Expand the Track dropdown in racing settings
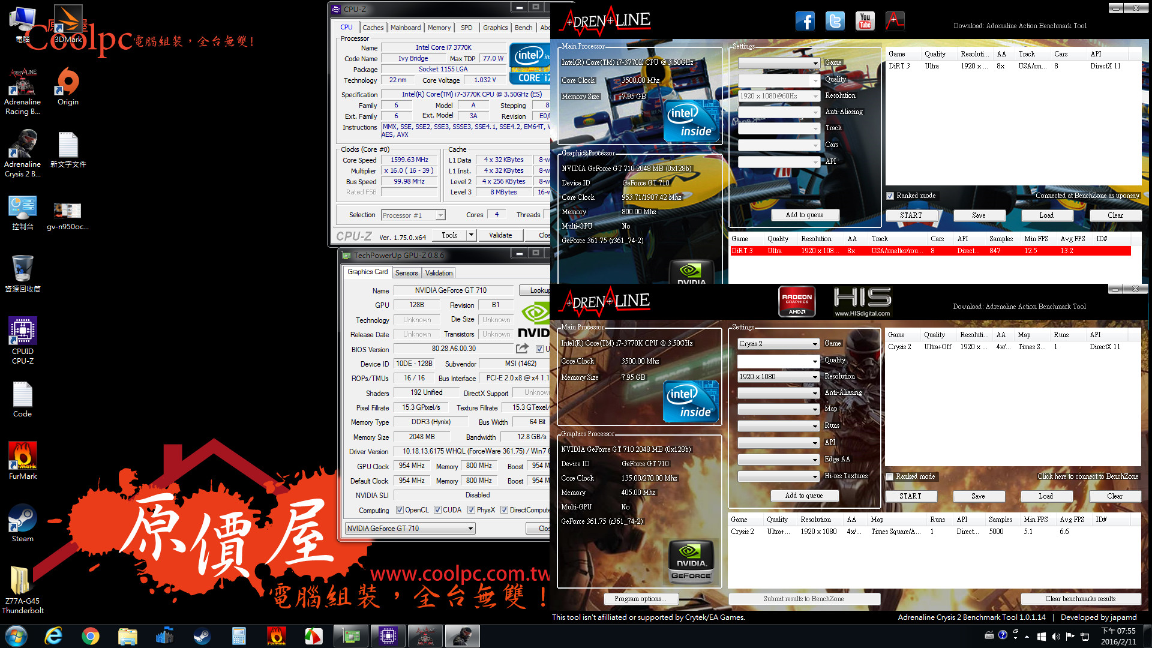1152x648 pixels. [x=779, y=128]
